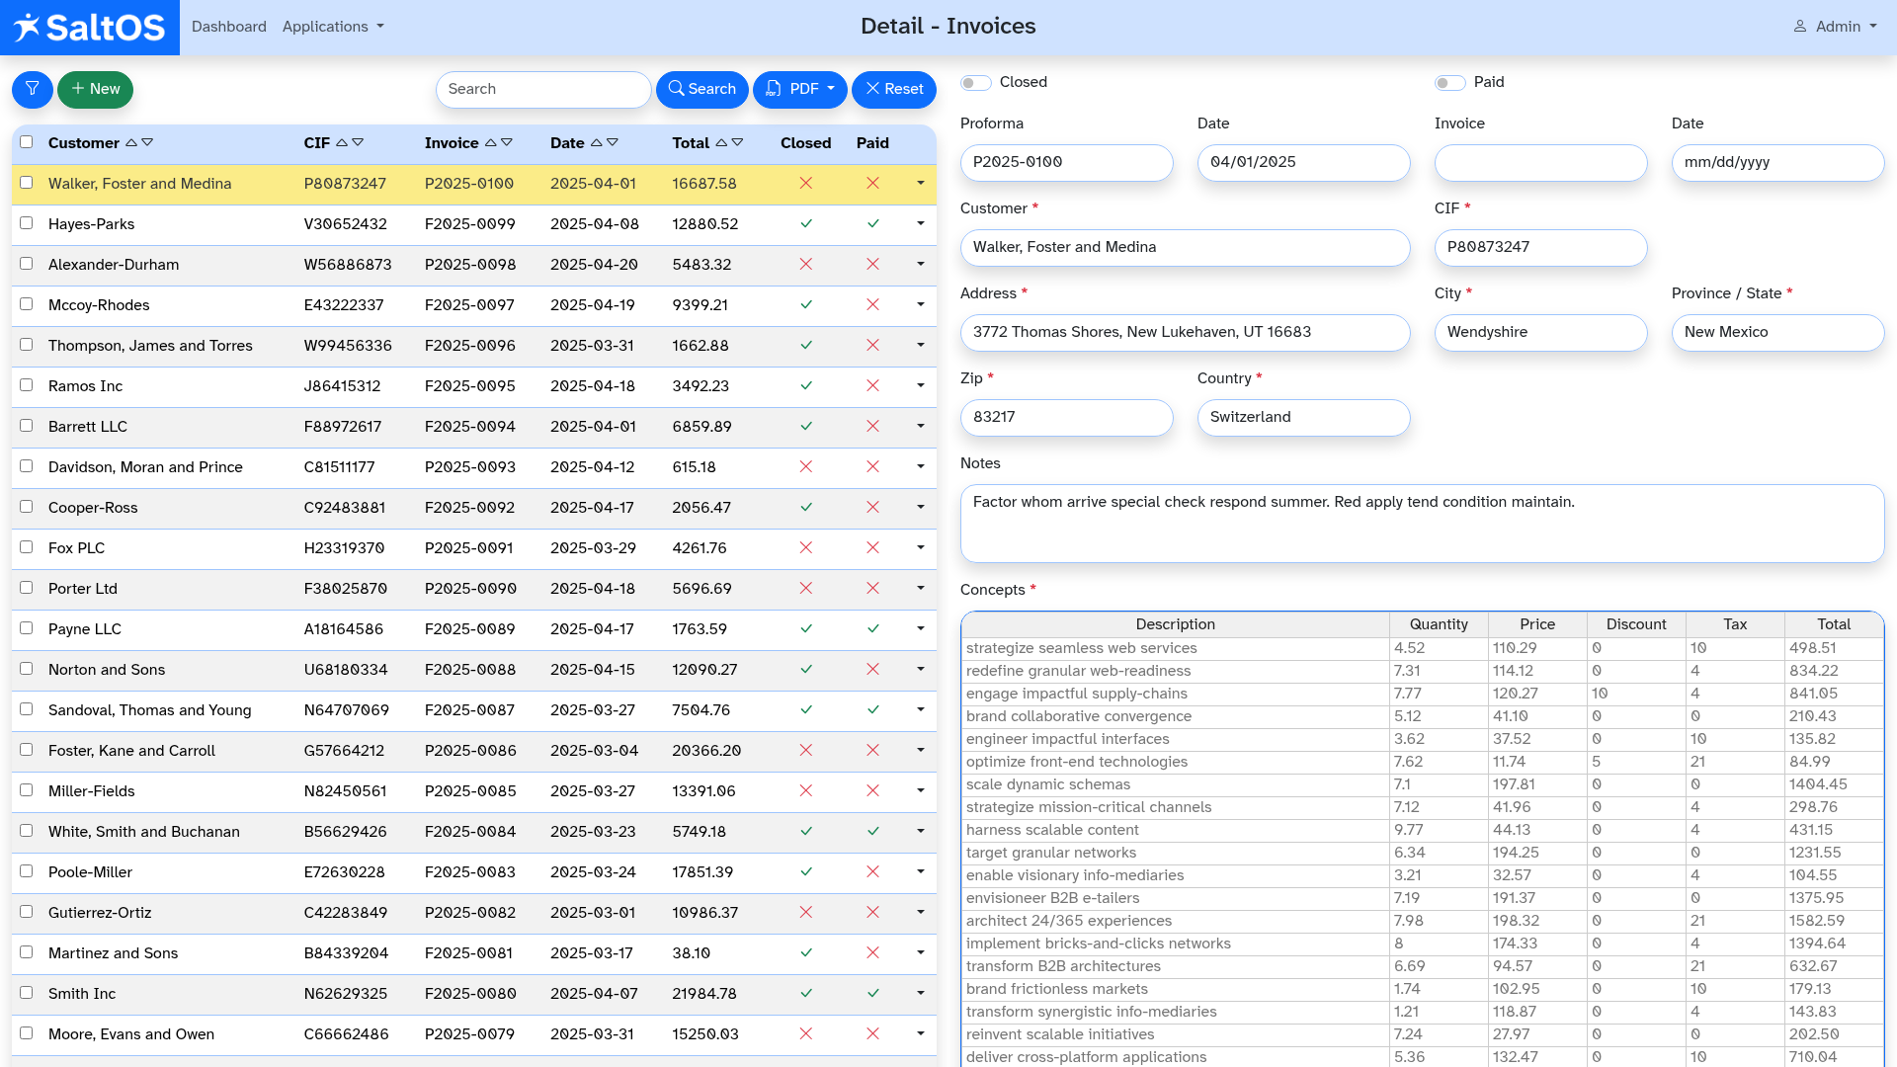The width and height of the screenshot is (1897, 1067).
Task: Click the Search text input field
Action: pyautogui.click(x=542, y=89)
